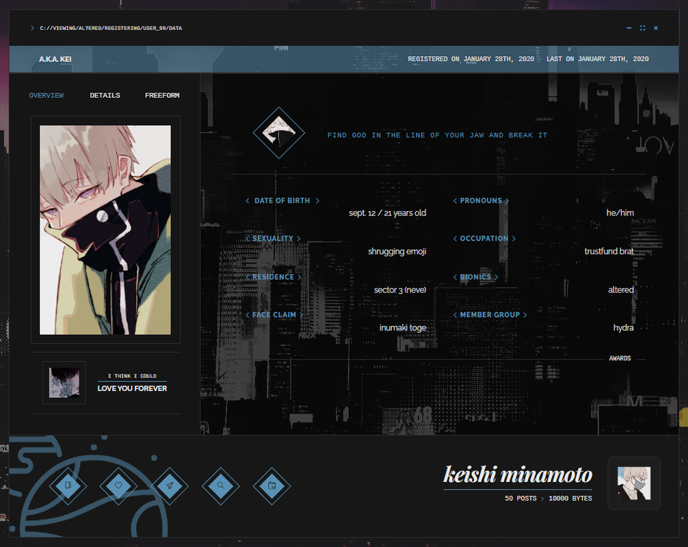This screenshot has height=547, width=688.
Task: Click the Face Claim field label
Action: tap(274, 315)
